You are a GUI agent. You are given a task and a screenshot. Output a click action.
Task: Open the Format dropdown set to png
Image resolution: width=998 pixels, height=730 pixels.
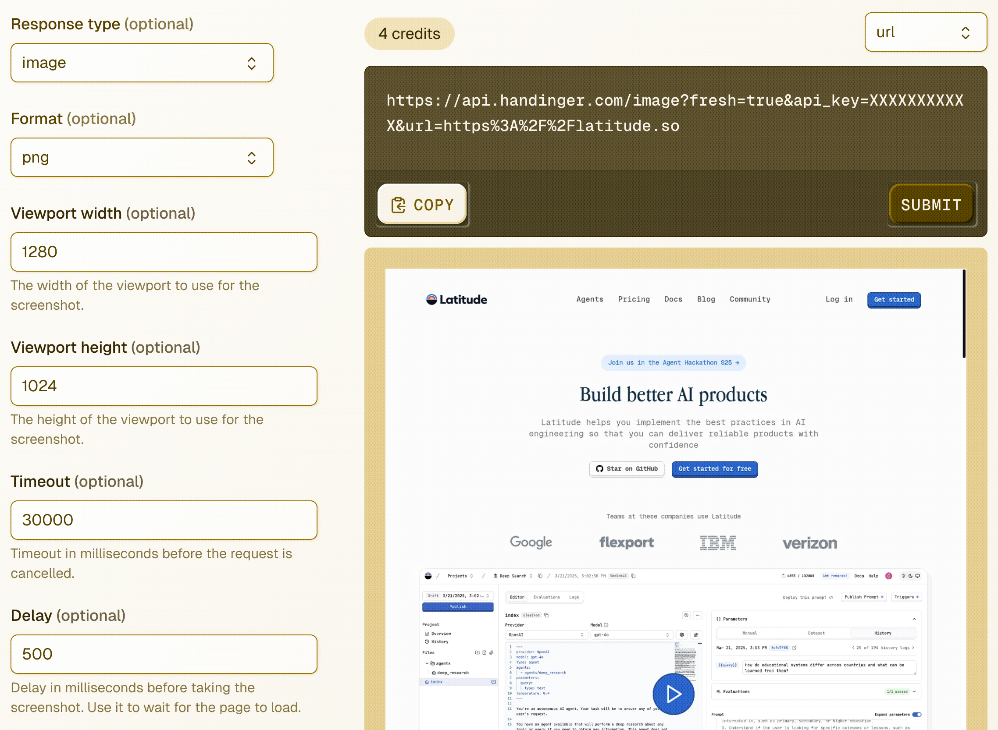pos(142,157)
